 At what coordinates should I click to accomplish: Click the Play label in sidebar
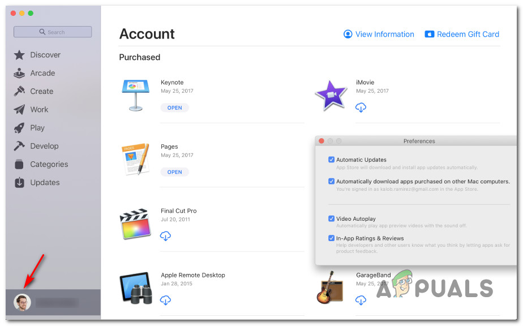pyautogui.click(x=37, y=128)
